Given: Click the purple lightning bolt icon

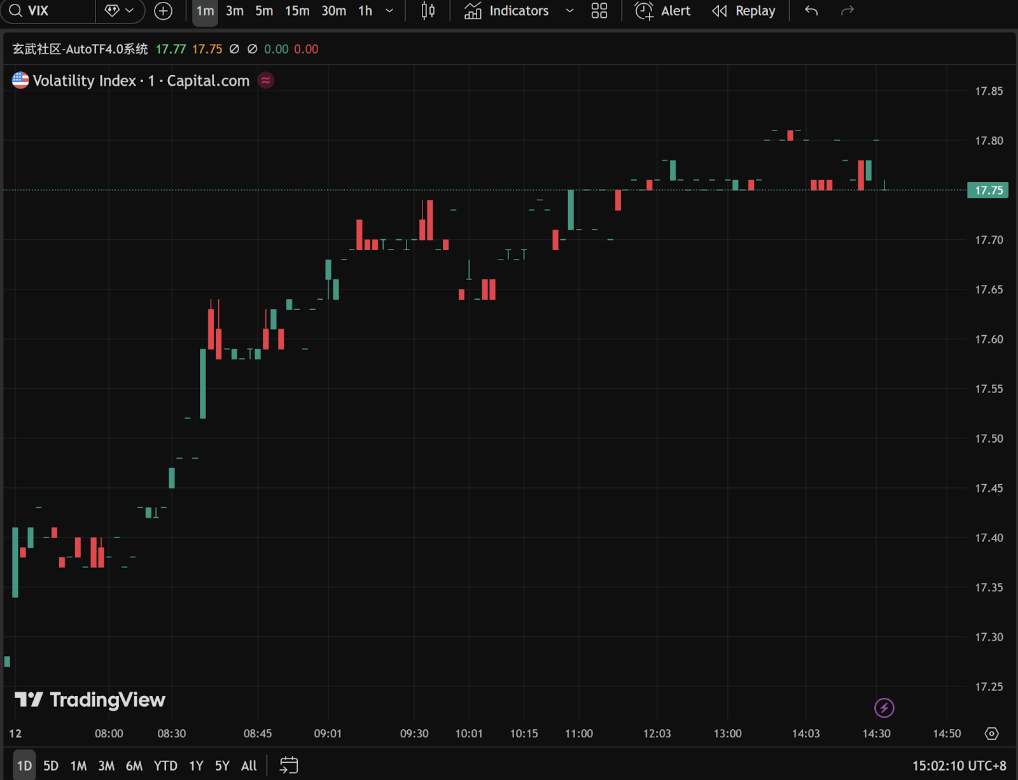Looking at the screenshot, I should click(884, 707).
